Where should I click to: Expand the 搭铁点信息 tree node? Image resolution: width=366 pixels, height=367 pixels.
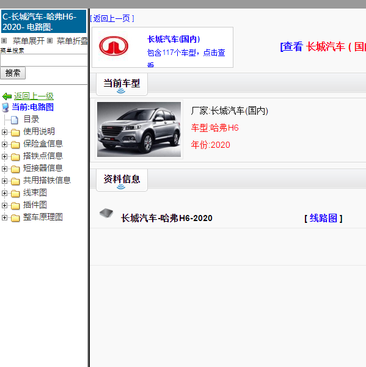[x=4, y=156]
